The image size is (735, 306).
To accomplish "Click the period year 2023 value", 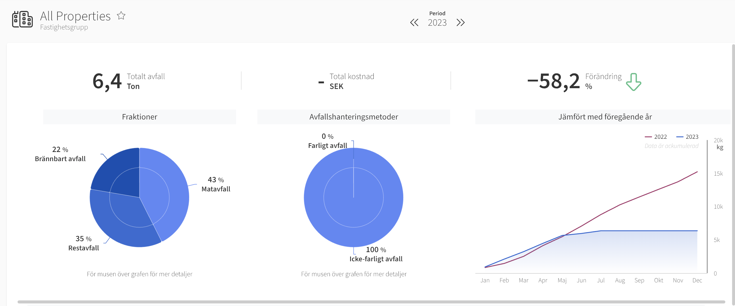I will (437, 23).
